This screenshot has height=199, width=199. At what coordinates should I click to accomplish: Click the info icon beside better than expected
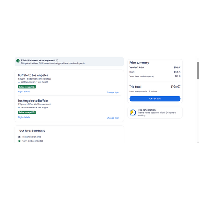click(x=57, y=61)
